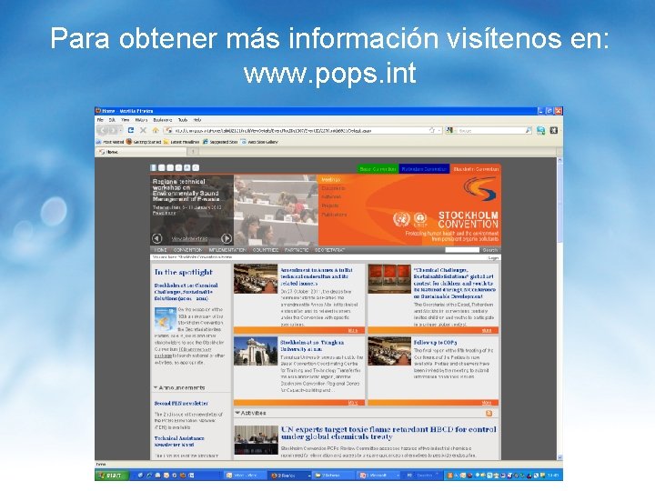
Task: Select the Home browser tab
Action: point(142,152)
